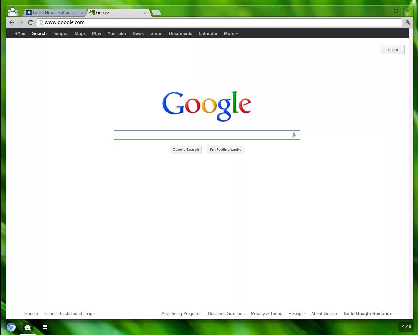418x335 pixels.
Task: Close the Latest News - Softpedia tab
Action: click(82, 13)
